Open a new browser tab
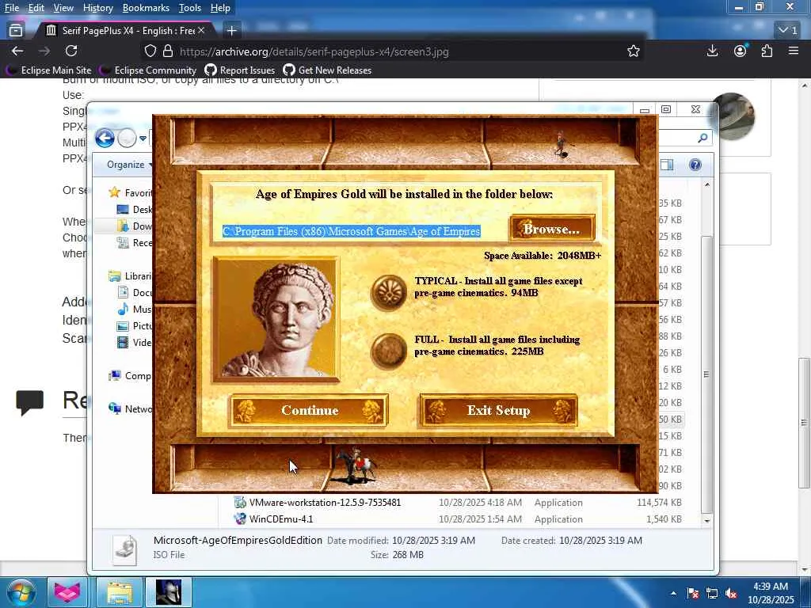This screenshot has width=811, height=608. pos(232,31)
